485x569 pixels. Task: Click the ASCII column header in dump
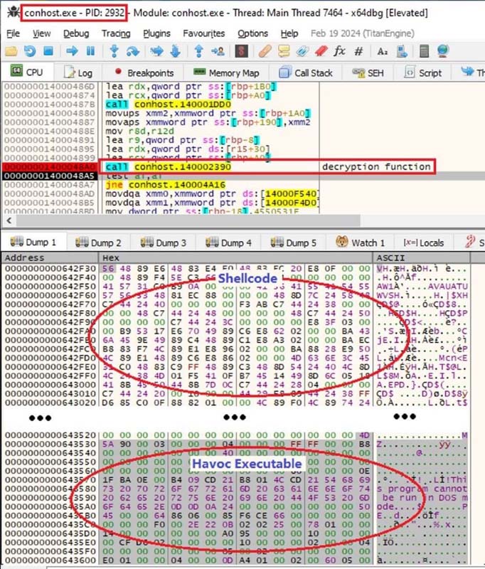pyautogui.click(x=422, y=257)
